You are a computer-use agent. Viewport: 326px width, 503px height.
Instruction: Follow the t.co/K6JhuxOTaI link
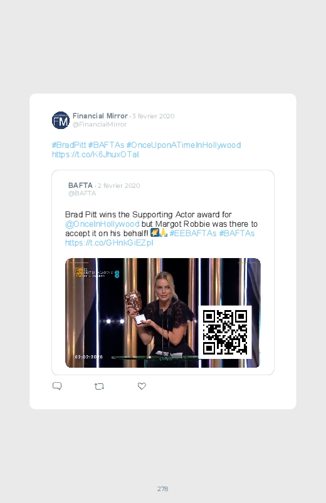pyautogui.click(x=95, y=154)
